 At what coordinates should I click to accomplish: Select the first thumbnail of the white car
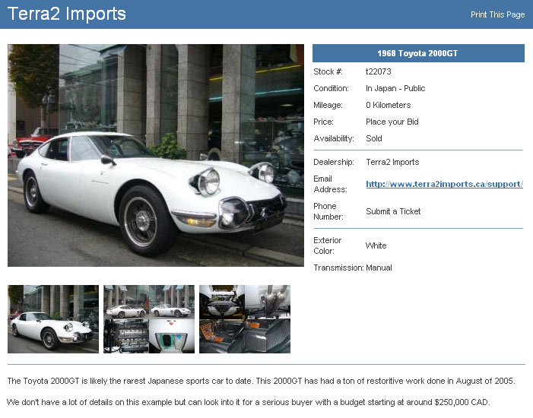coord(53,319)
